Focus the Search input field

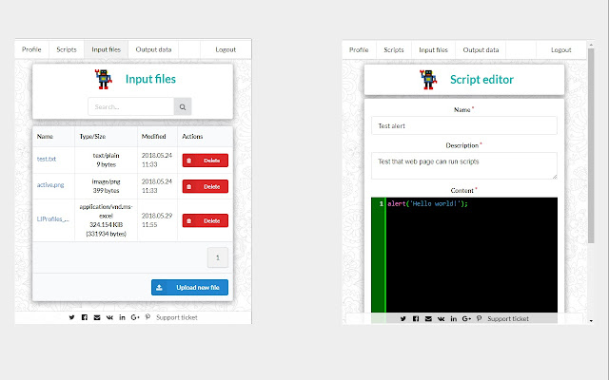pos(131,106)
